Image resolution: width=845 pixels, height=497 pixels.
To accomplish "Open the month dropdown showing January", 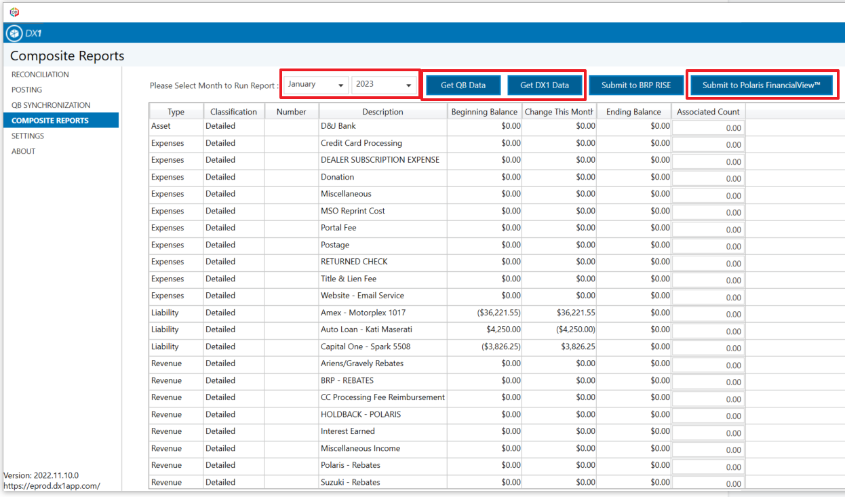I will pyautogui.click(x=316, y=85).
